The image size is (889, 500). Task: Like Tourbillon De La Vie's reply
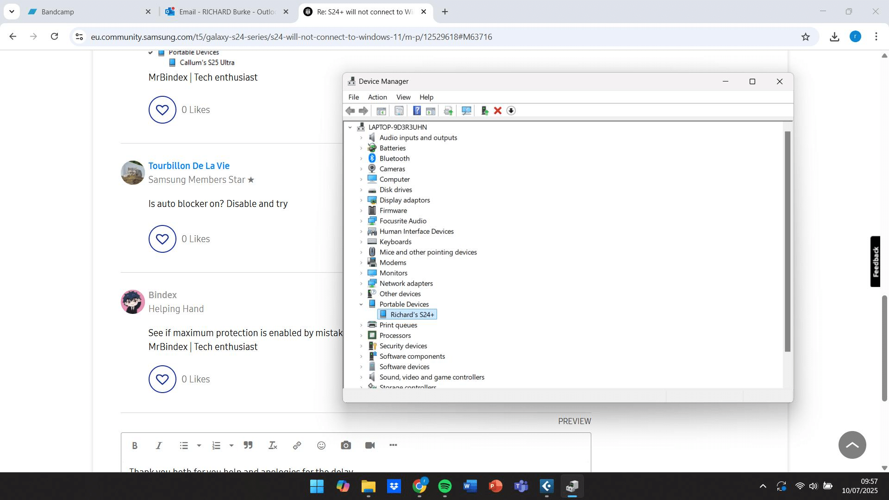[x=162, y=239]
